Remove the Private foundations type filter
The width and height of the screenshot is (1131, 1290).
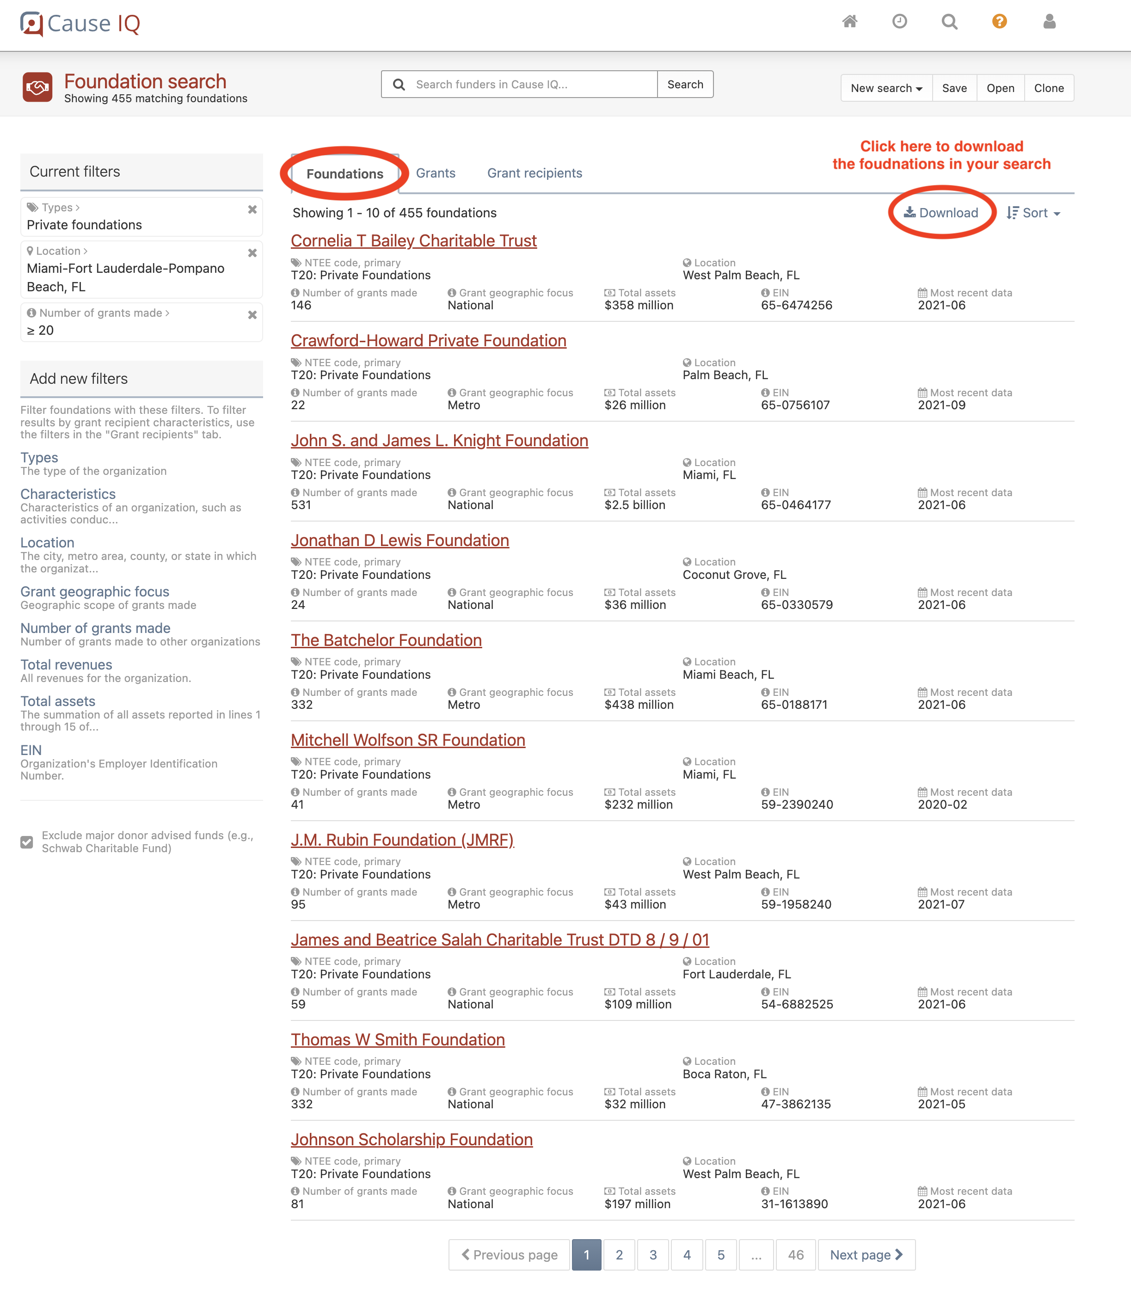tap(252, 209)
